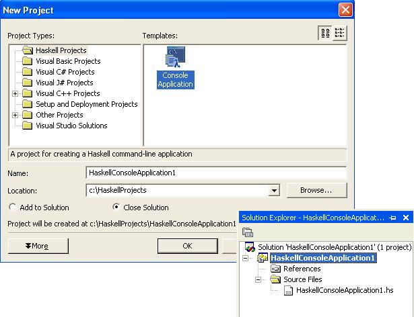Click the project Name input field
Image resolution: width=414 pixels, height=317 pixels.
coord(216,173)
